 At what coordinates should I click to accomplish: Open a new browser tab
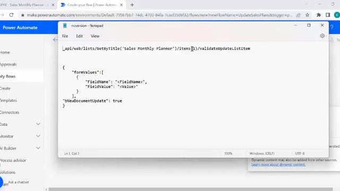132,5
